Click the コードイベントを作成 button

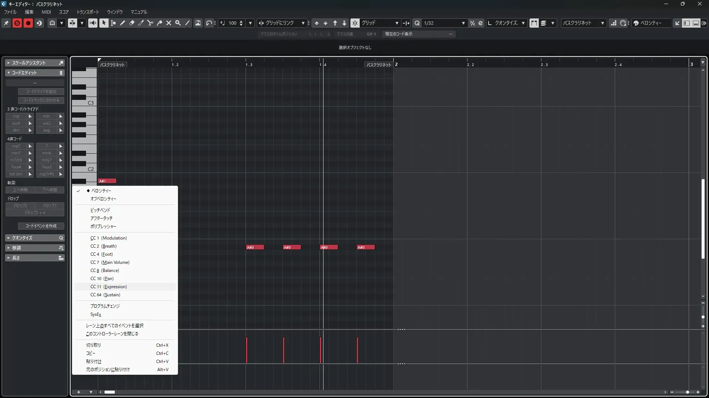tap(41, 226)
